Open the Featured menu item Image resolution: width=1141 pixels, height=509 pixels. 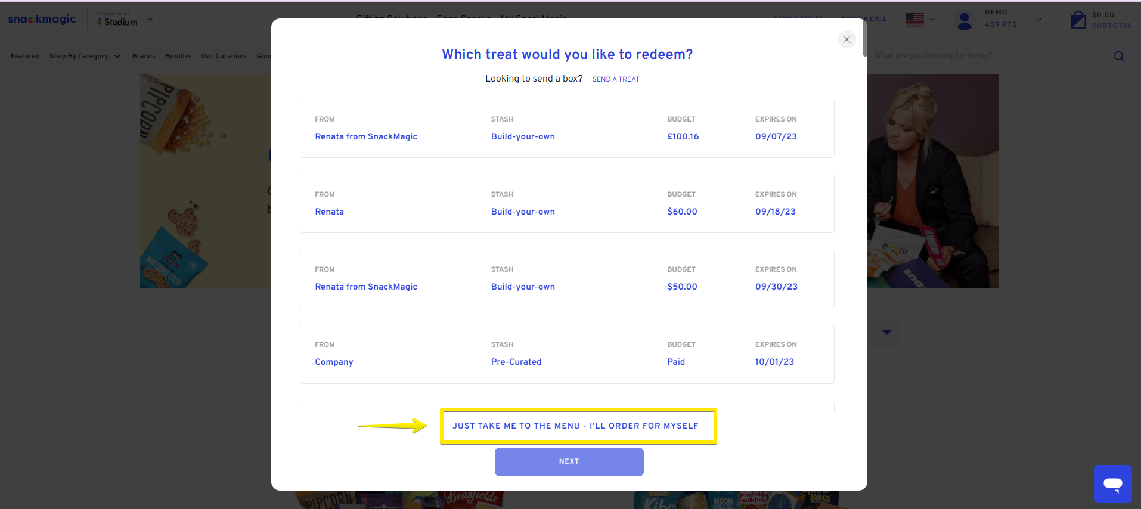click(25, 56)
